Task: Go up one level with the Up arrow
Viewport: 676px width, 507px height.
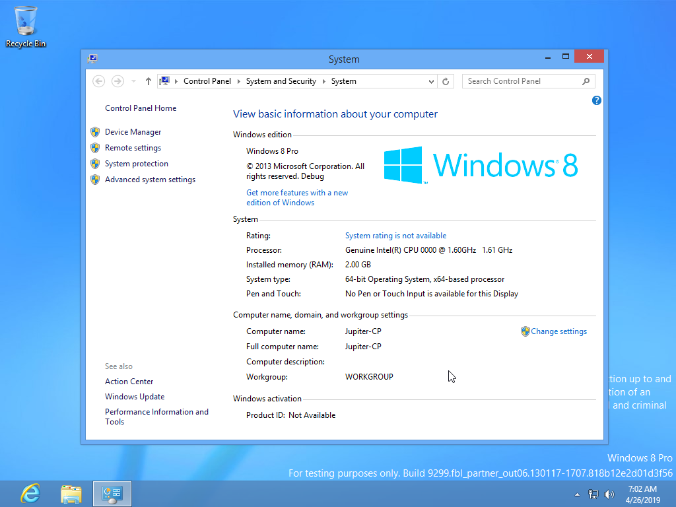Action: coord(149,81)
